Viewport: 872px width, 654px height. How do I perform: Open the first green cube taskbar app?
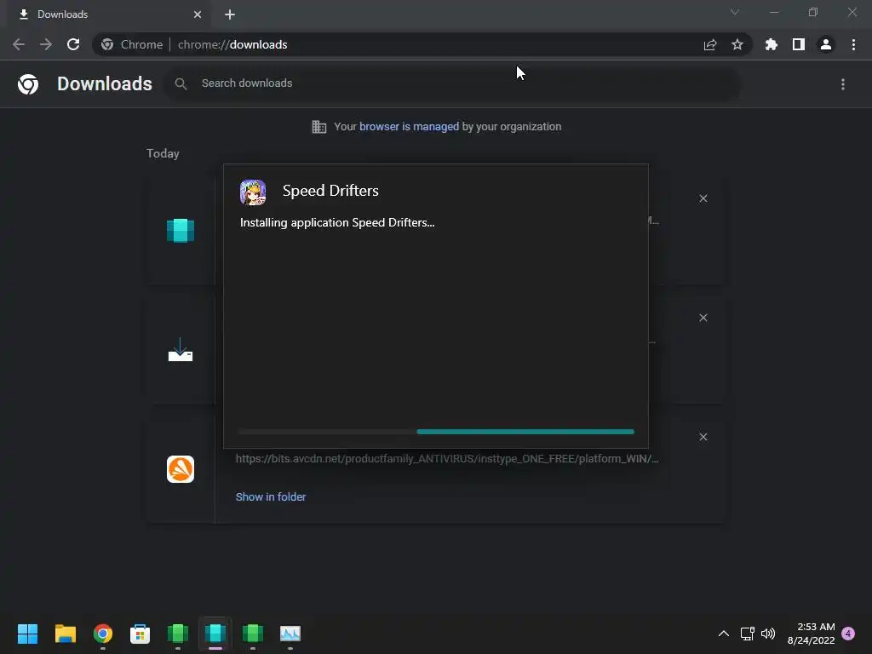[178, 634]
